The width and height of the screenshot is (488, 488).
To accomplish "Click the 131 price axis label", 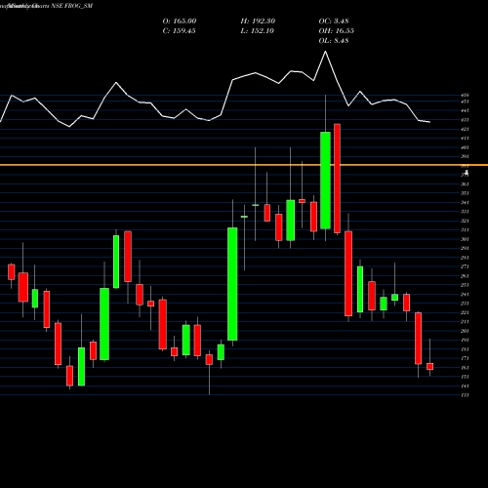I will 465,395.
